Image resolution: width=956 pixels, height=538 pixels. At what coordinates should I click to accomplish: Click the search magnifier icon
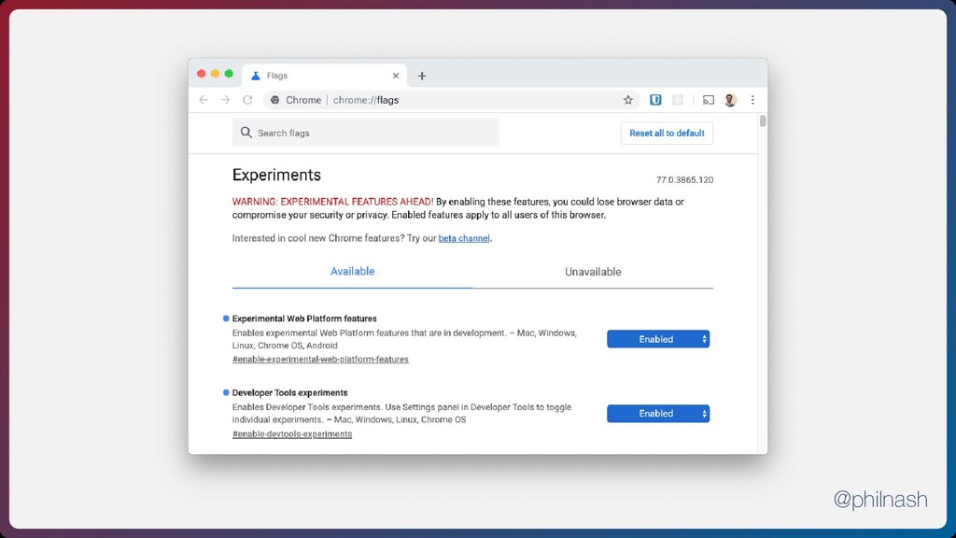tap(246, 133)
